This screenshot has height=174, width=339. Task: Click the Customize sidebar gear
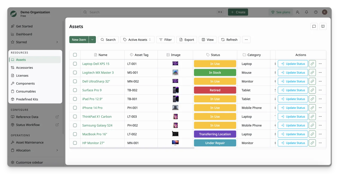[x=12, y=162]
